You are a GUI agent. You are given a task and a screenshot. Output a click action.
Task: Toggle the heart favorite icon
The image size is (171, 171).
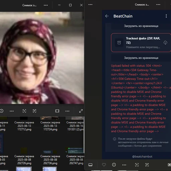coord(104,165)
